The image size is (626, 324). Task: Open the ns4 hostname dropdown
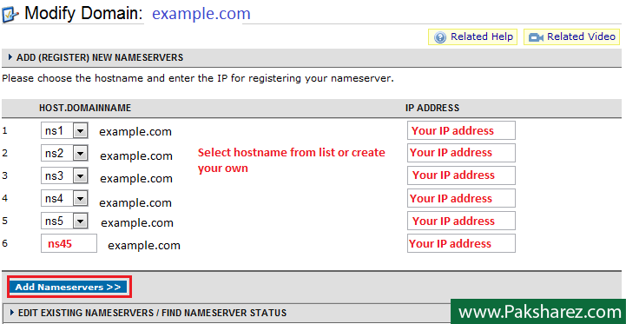point(80,198)
